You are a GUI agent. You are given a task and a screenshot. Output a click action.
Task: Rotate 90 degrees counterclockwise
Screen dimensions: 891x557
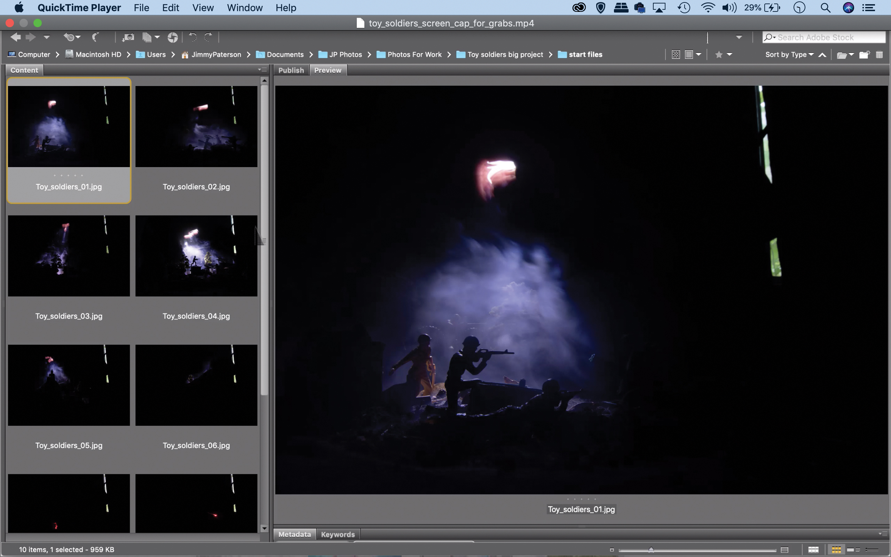192,37
